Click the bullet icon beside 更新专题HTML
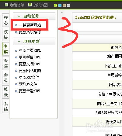122x136 pixels. point(16,91)
